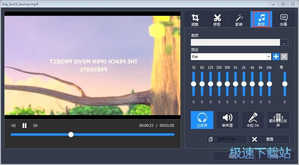Adjust the 16k equalizer slider

[x=269, y=84]
